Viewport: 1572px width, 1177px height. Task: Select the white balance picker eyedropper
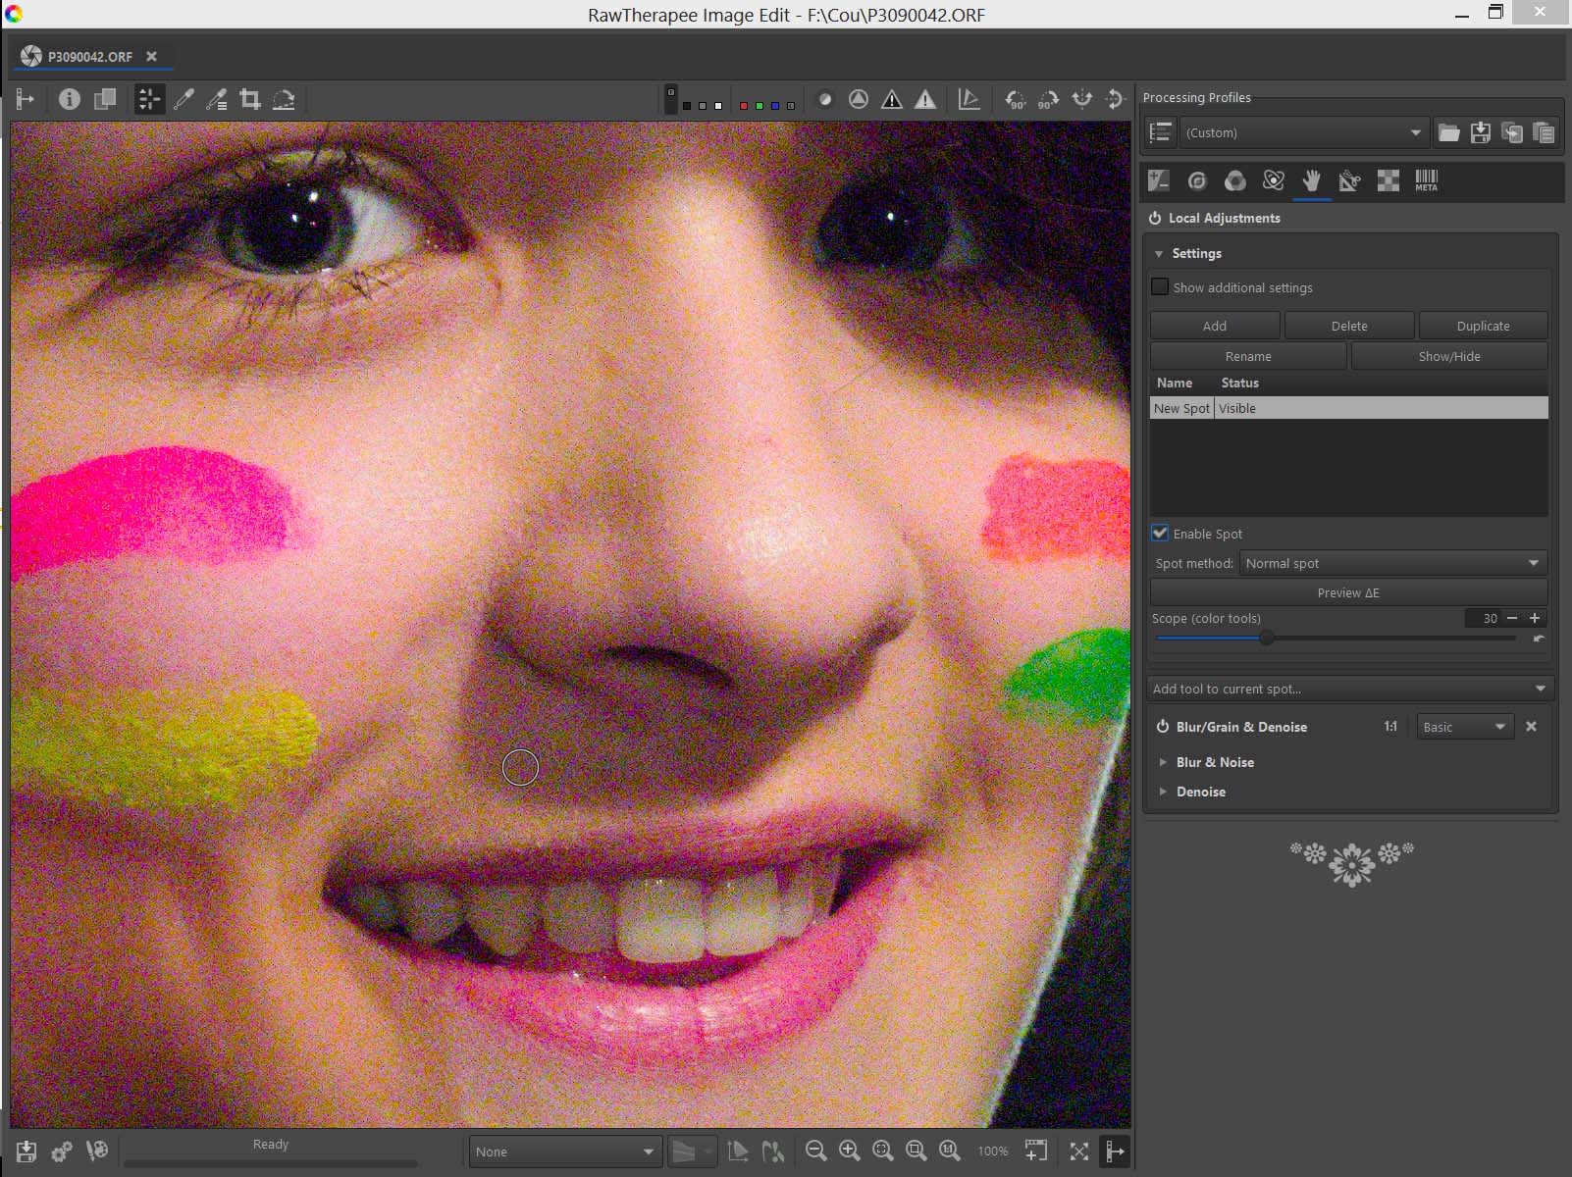[x=183, y=99]
